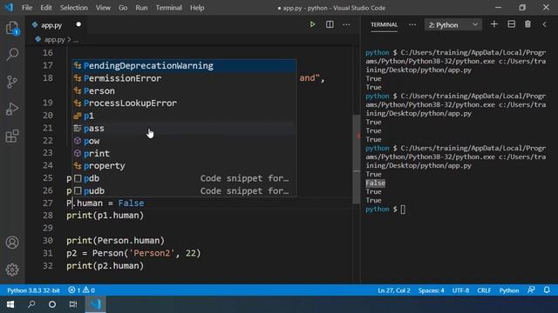Choose PermissionError suggestion

tap(184, 78)
